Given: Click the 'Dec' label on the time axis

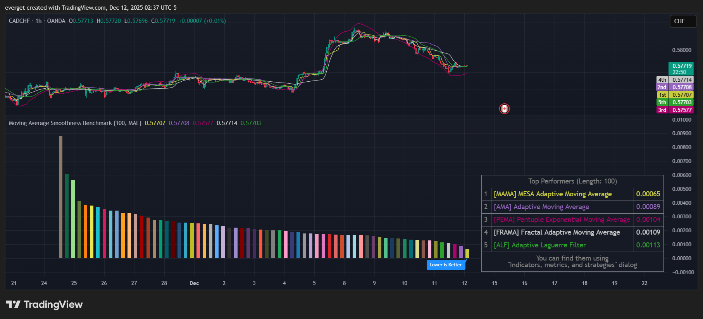Looking at the screenshot, I should pyautogui.click(x=194, y=283).
